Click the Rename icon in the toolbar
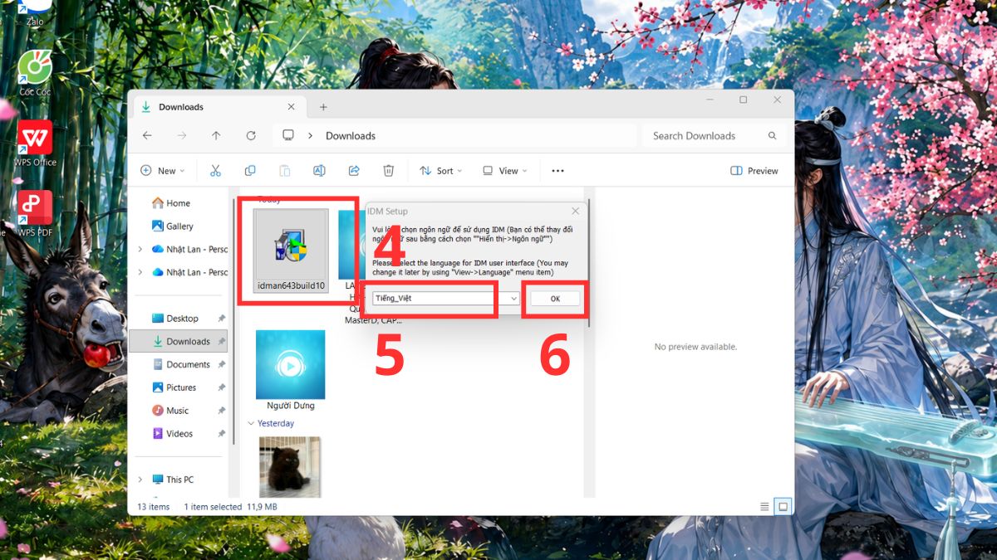This screenshot has height=560, width=997. tap(319, 171)
